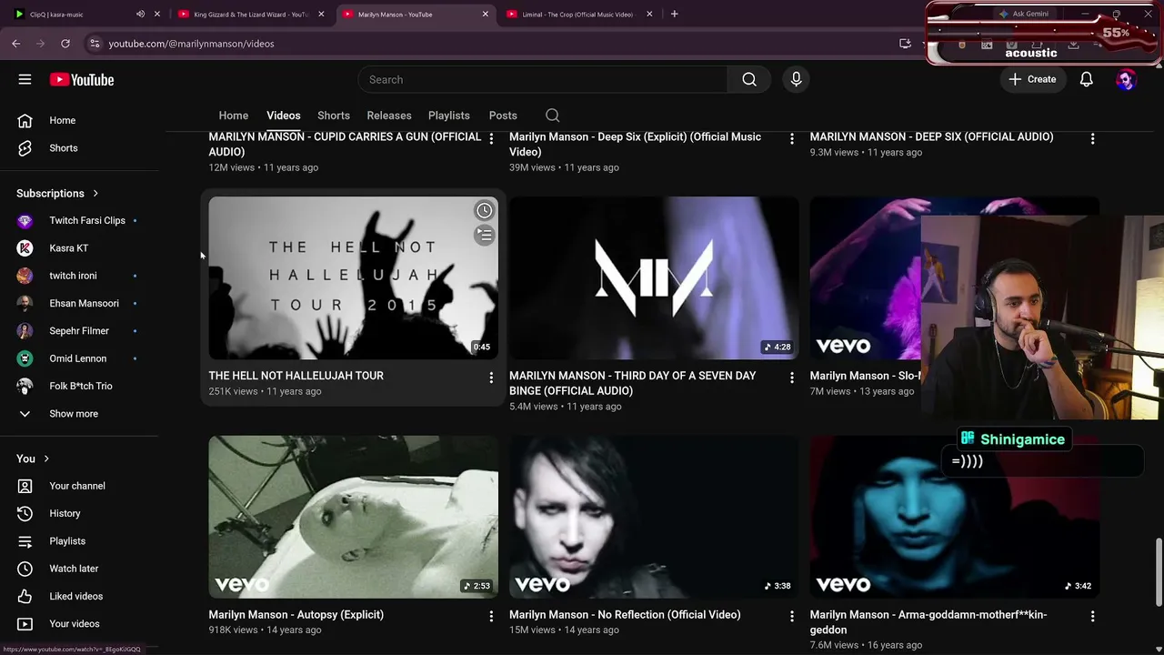The width and height of the screenshot is (1164, 655).
Task: Switch to the channel Shorts tab
Action: click(x=334, y=116)
